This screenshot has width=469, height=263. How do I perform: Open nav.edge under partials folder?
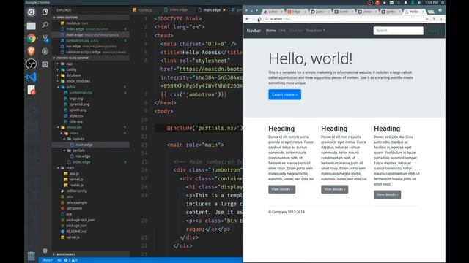83,156
